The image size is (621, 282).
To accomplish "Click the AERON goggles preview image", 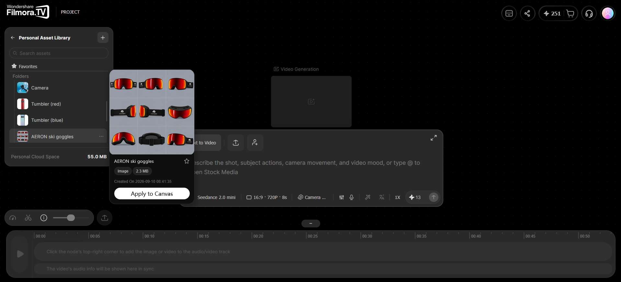I will pyautogui.click(x=152, y=112).
